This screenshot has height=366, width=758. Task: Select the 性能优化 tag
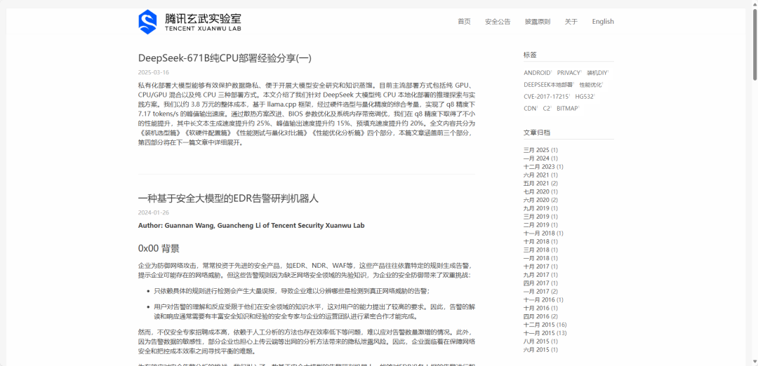tap(590, 85)
